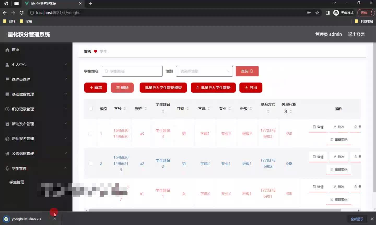Click 重置密码 for student a1
Viewport: 376px width, 225px height.
(339, 199)
